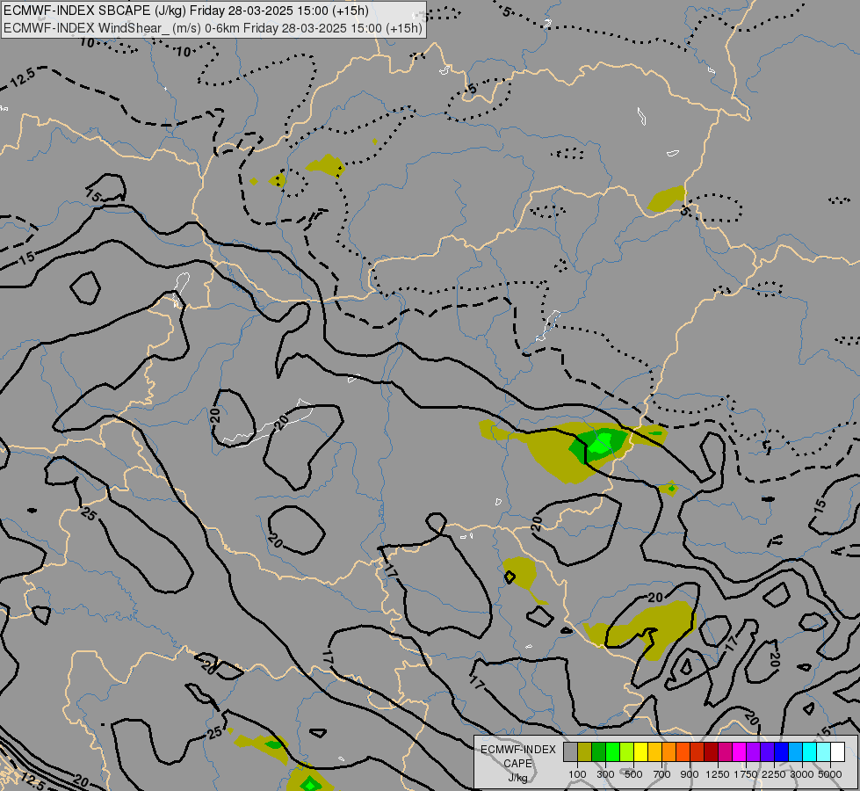Image resolution: width=860 pixels, height=791 pixels.
Task: Click the '1250' legend value
Action: click(x=718, y=774)
